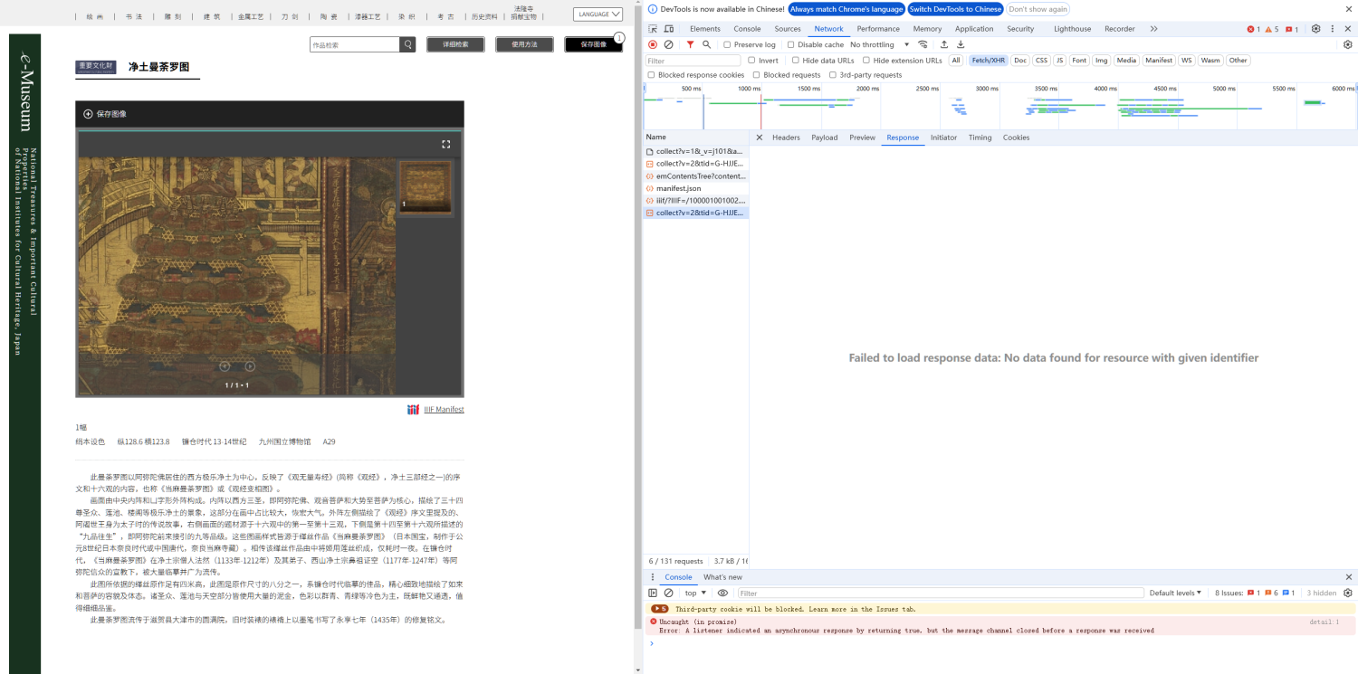Open DevTools three-dot customize menu
Viewport: 1358px width, 674px height.
click(1332, 29)
